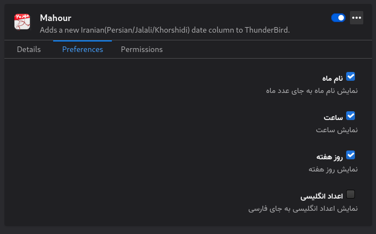Open the Permissions tab
The width and height of the screenshot is (376, 234).
click(x=142, y=49)
